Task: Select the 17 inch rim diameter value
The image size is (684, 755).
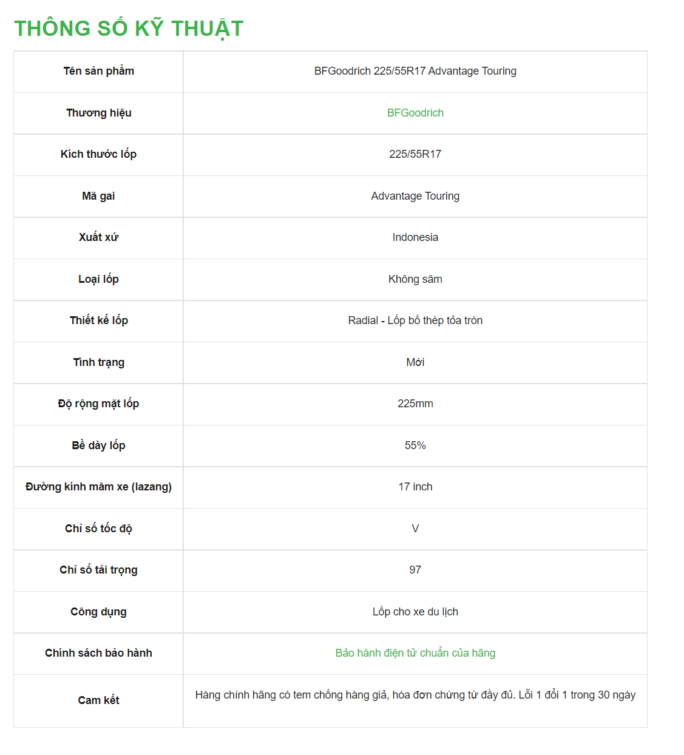Action: 415,487
